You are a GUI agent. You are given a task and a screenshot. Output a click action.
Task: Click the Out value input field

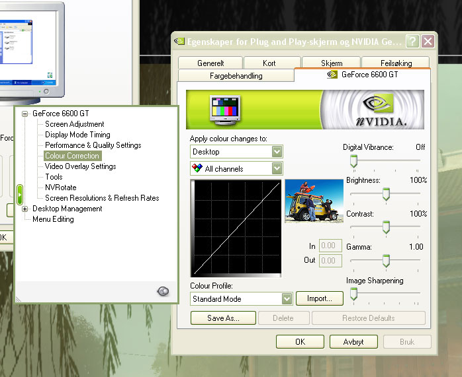point(330,261)
